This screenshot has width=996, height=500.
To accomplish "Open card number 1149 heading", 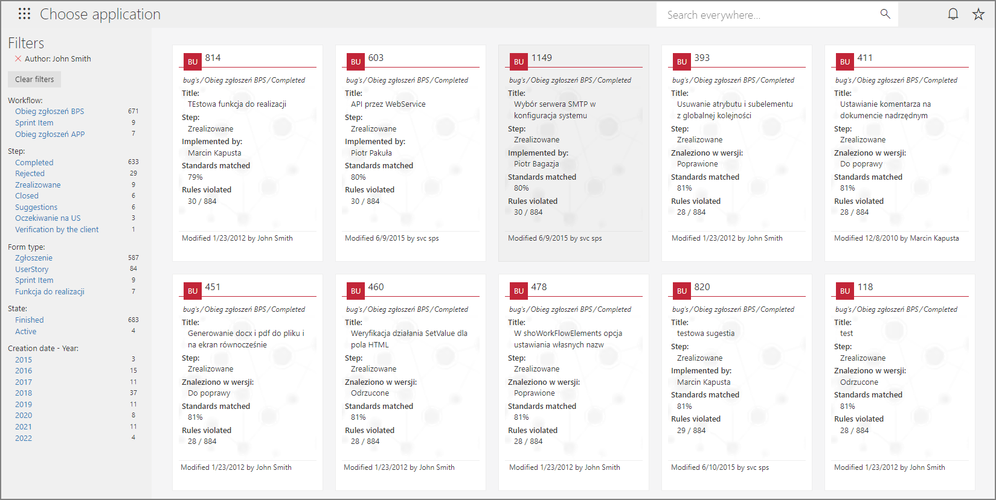I will click(x=541, y=58).
